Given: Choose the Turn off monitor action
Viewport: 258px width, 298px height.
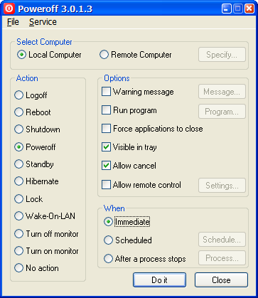Looking at the screenshot, I should coord(46,234).
